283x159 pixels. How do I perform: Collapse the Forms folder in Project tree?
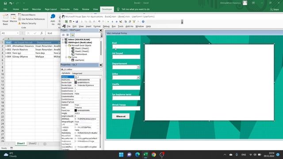point(66,57)
